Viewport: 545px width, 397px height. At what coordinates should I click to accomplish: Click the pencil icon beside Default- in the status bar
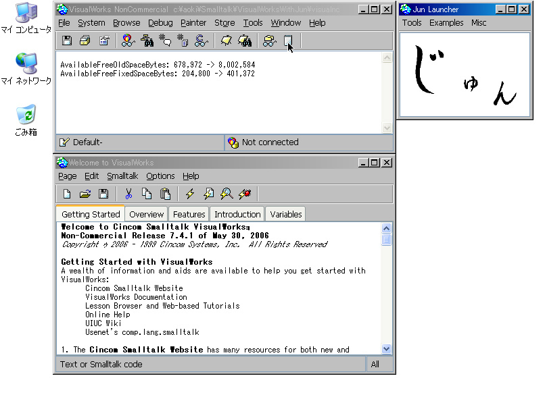pos(65,142)
